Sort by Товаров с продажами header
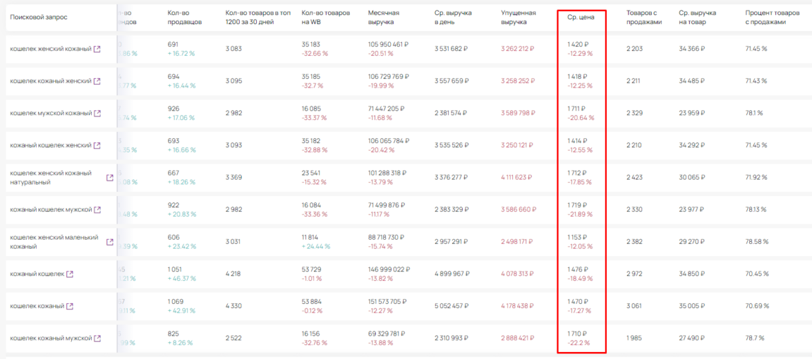This screenshot has width=812, height=359. (x=644, y=17)
